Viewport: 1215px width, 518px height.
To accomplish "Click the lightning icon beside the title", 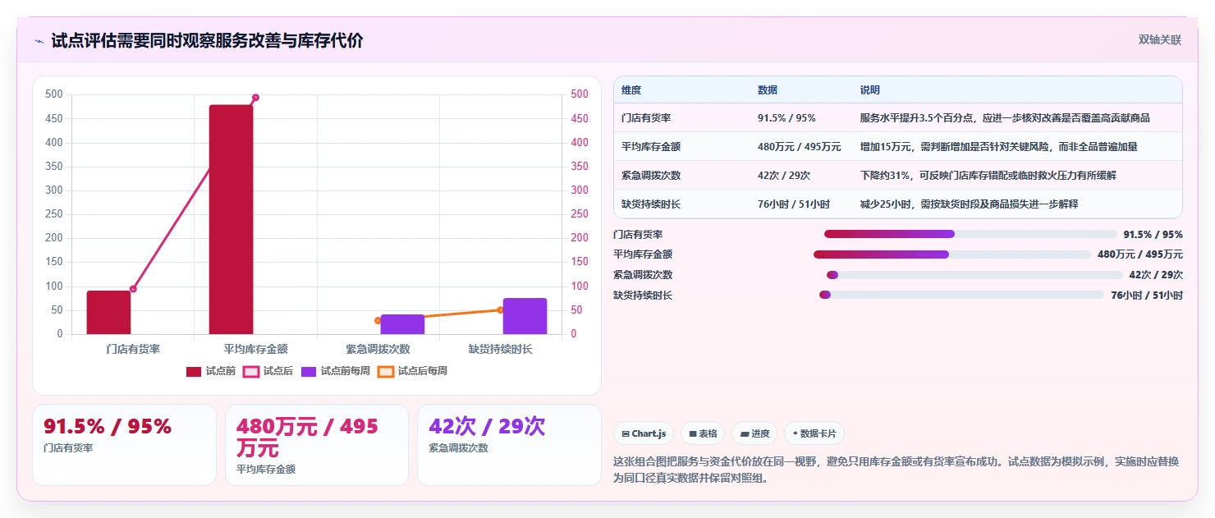I will (x=39, y=41).
